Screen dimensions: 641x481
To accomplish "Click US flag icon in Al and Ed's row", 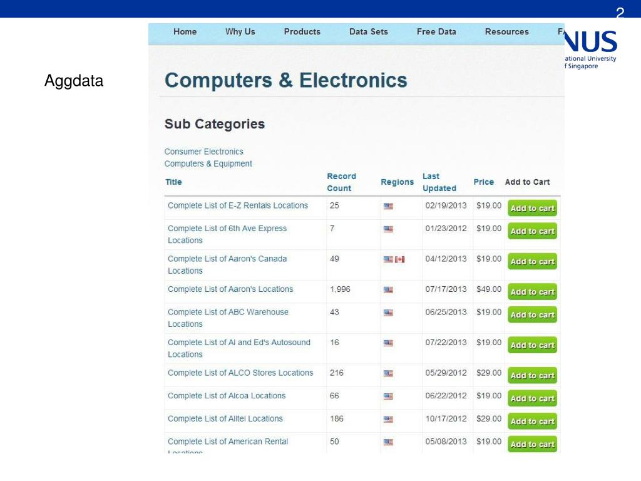I will [388, 343].
